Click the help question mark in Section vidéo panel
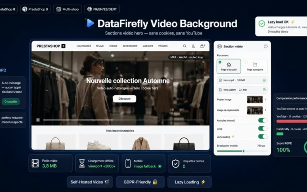 pos(265,47)
